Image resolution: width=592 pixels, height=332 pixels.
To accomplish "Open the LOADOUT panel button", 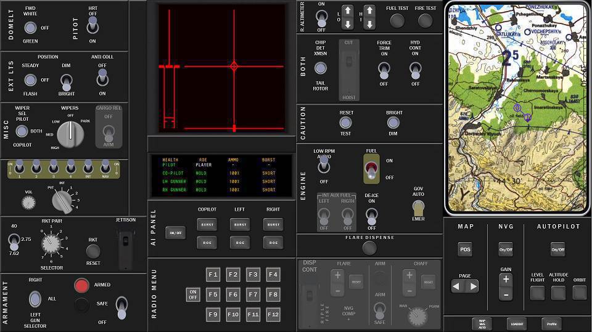I will [x=517, y=323].
